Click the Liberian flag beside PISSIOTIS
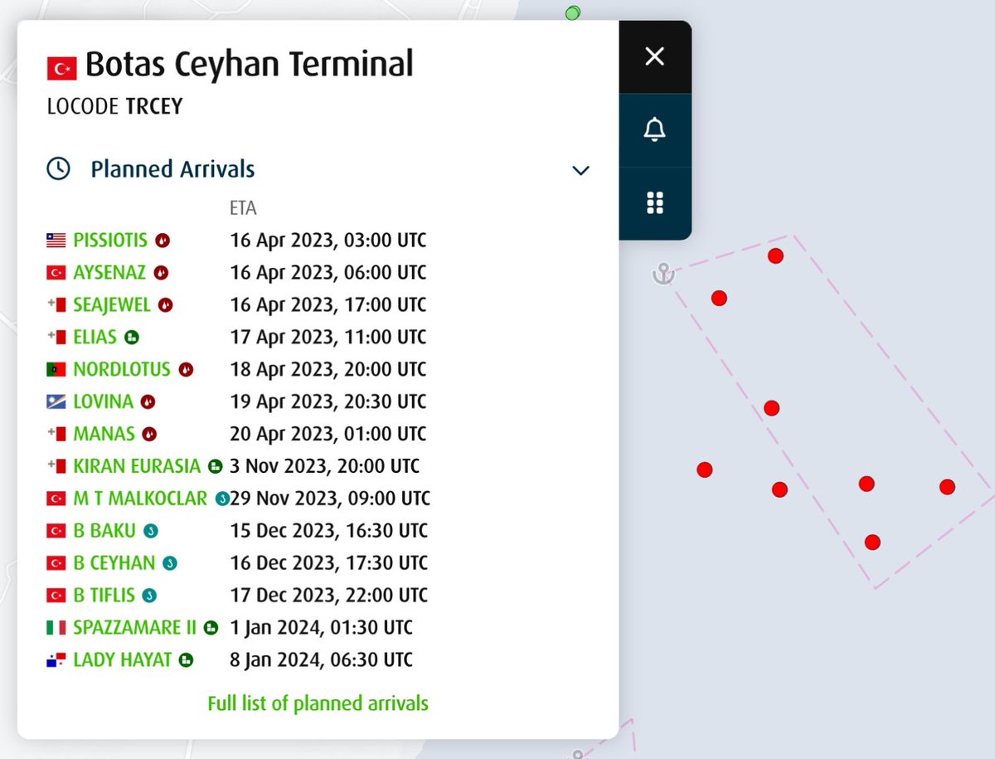The height and width of the screenshot is (759, 995). pos(56,241)
